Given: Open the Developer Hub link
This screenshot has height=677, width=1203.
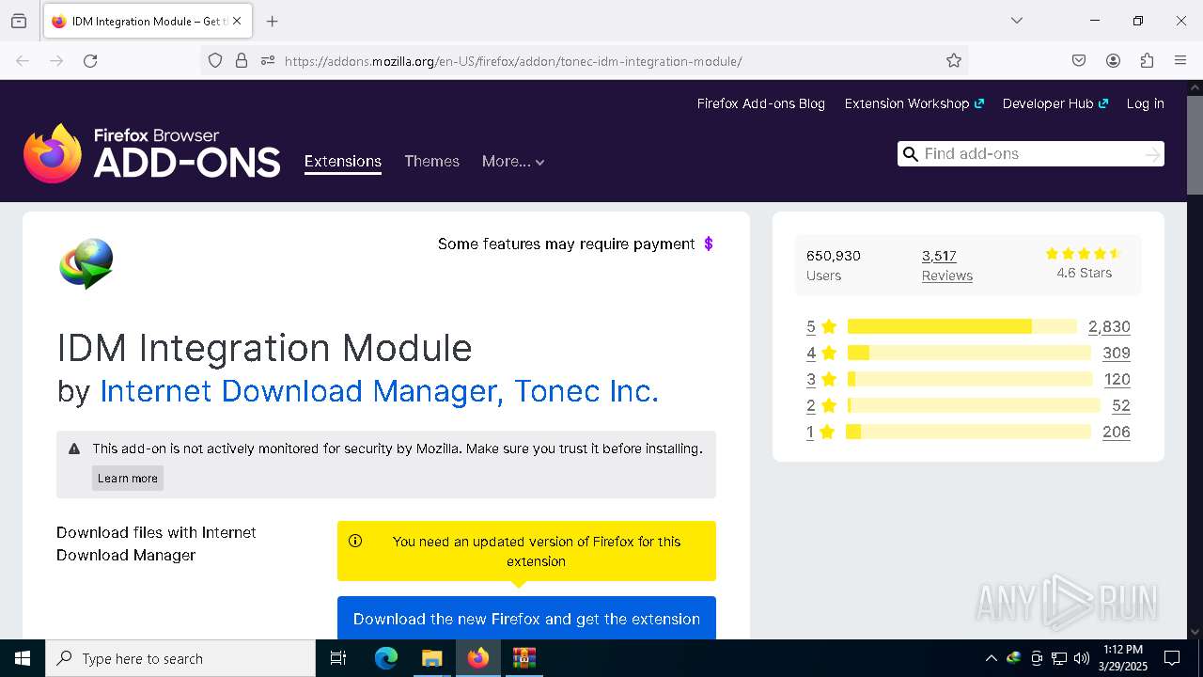Looking at the screenshot, I should pos(1055,103).
